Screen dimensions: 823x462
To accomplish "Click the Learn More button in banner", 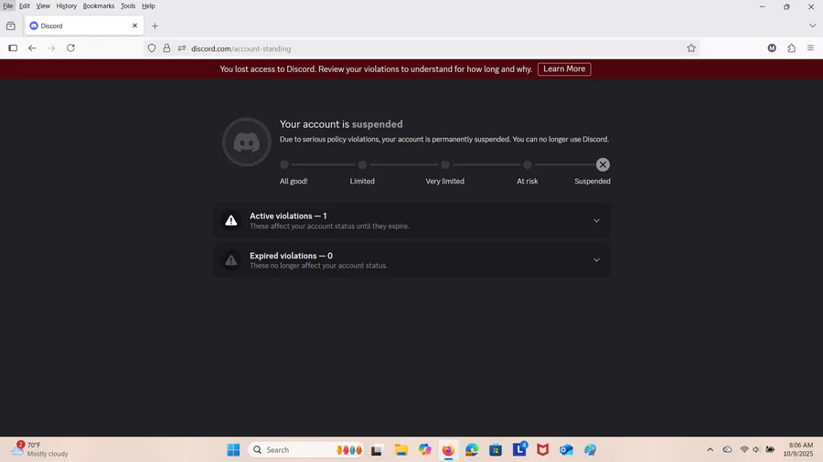I will [x=564, y=69].
